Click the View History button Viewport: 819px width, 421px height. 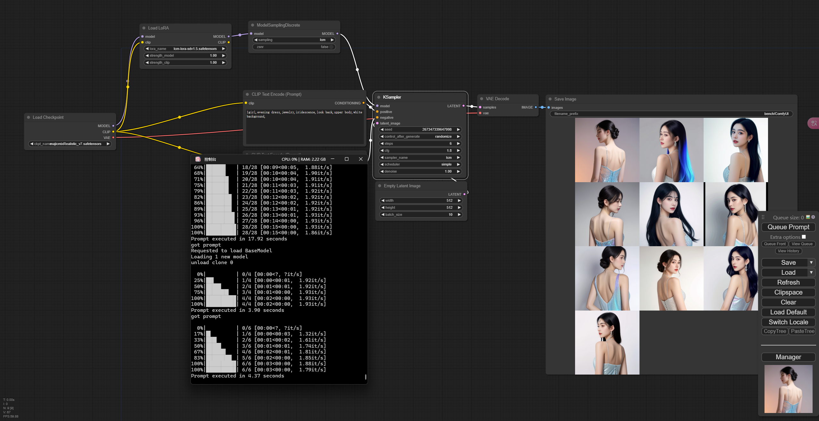pyautogui.click(x=788, y=251)
